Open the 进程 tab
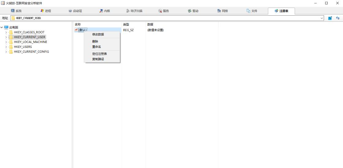The image size is (343, 168). [x=46, y=11]
